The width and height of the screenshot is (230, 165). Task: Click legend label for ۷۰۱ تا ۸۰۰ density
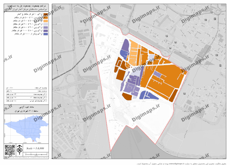click(28, 28)
